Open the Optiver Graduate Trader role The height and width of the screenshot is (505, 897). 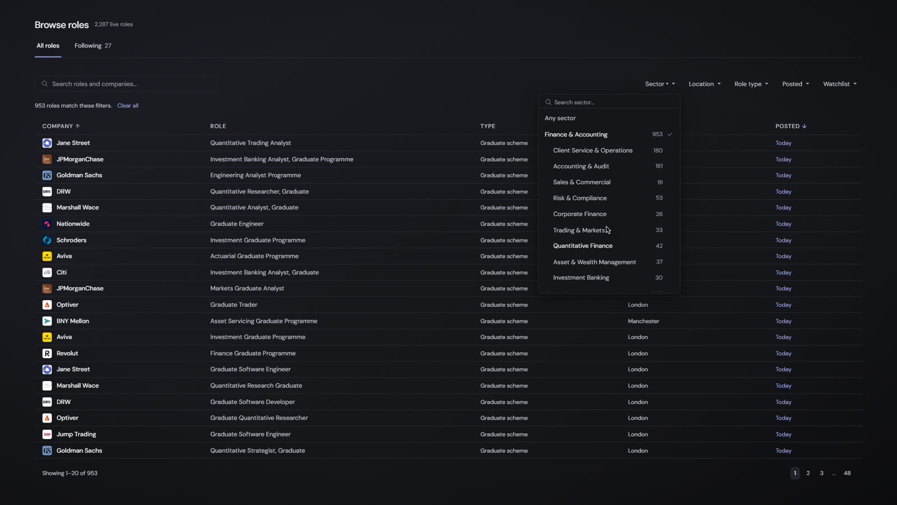pos(234,305)
